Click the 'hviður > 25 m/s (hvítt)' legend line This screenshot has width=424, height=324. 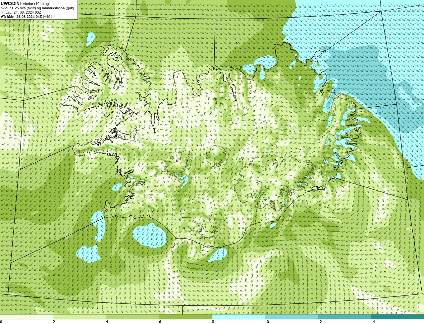37,8
